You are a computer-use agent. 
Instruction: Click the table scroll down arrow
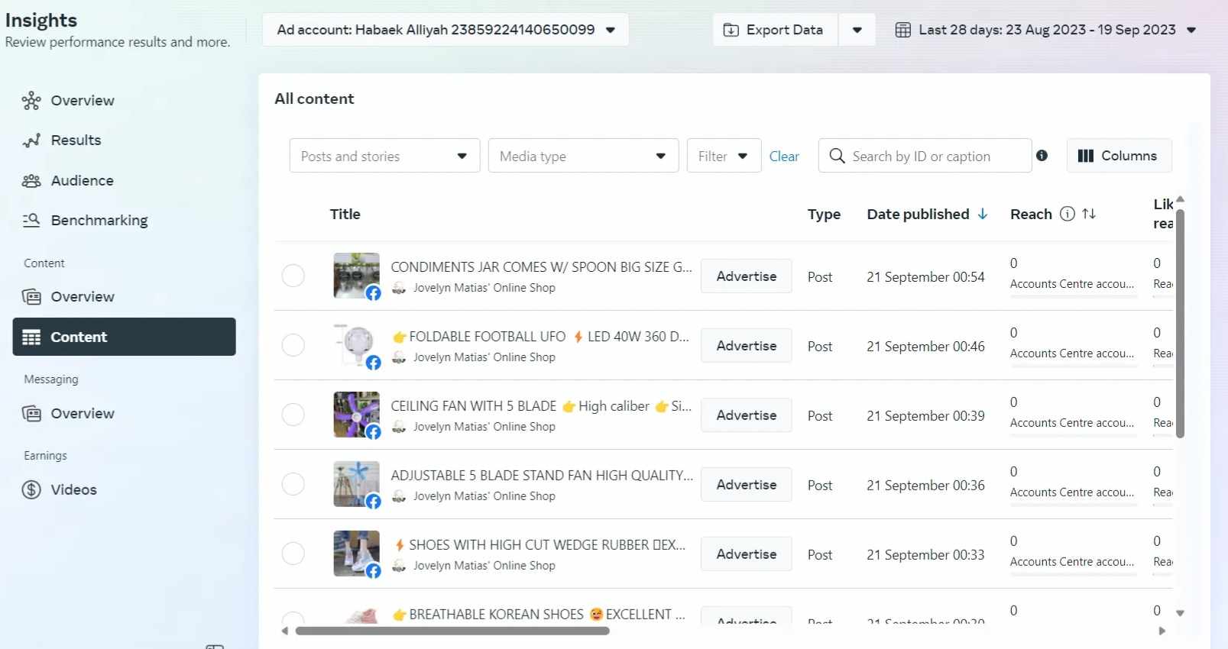pyautogui.click(x=1180, y=613)
